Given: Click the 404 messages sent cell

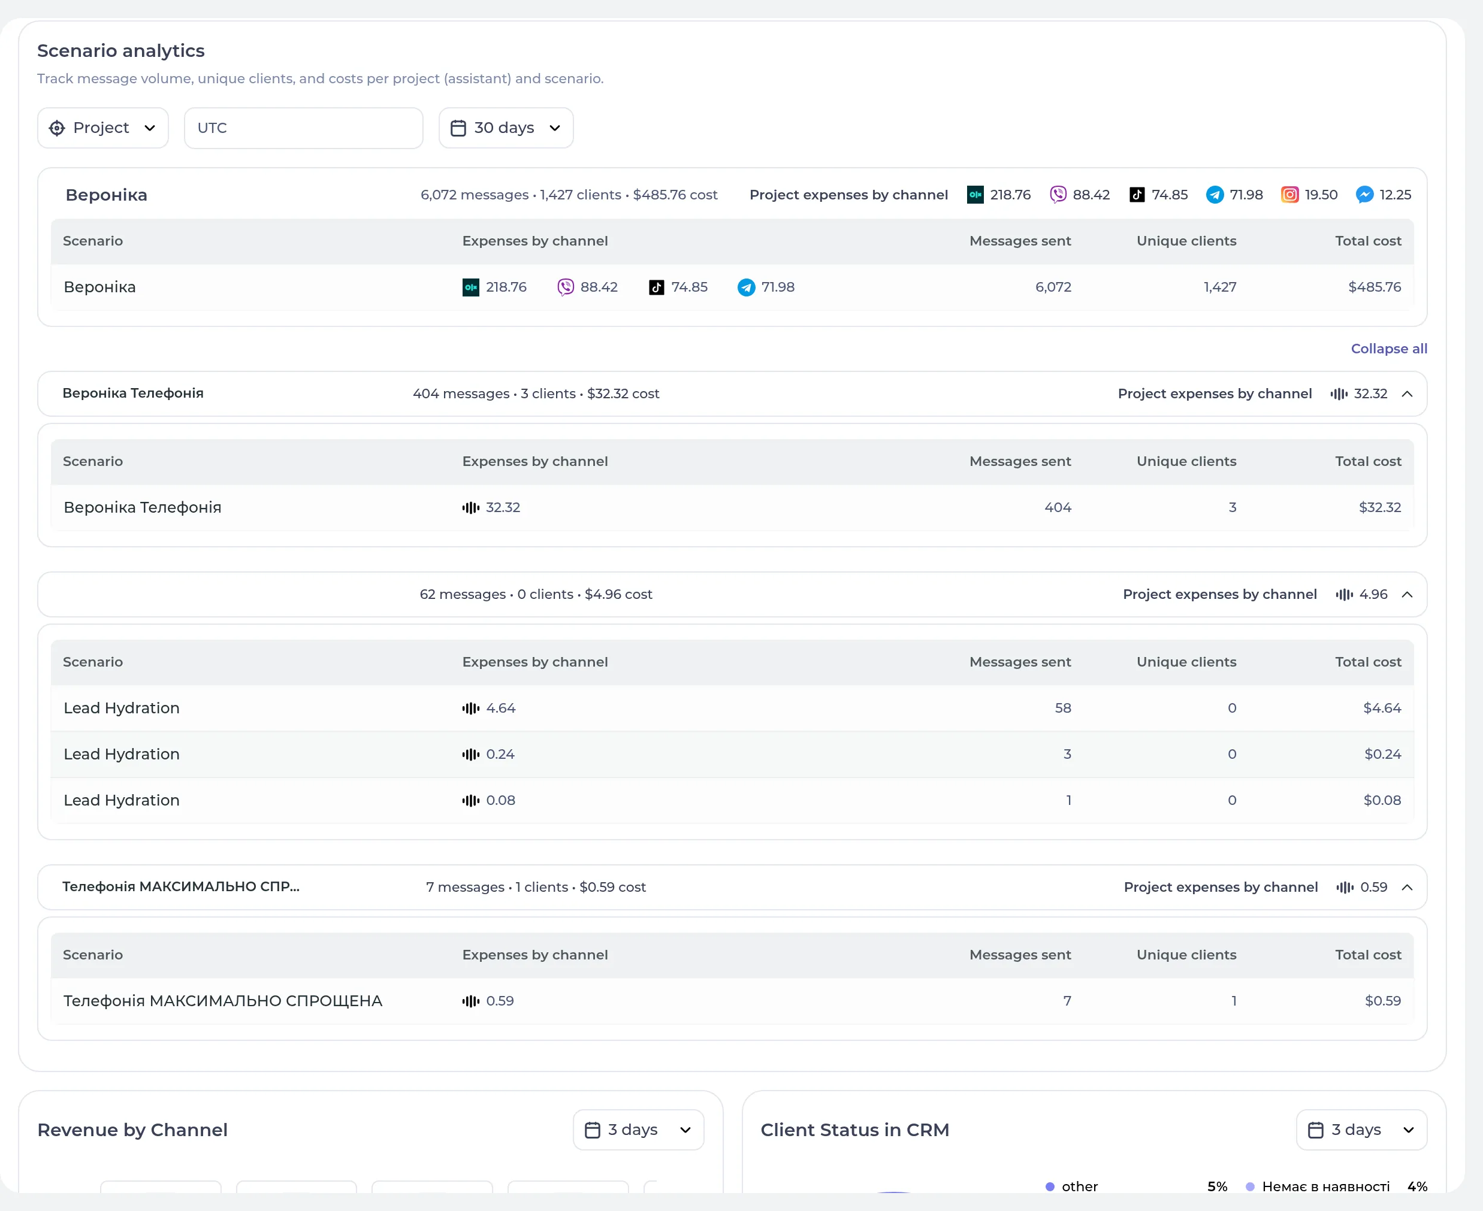Looking at the screenshot, I should 1058,508.
